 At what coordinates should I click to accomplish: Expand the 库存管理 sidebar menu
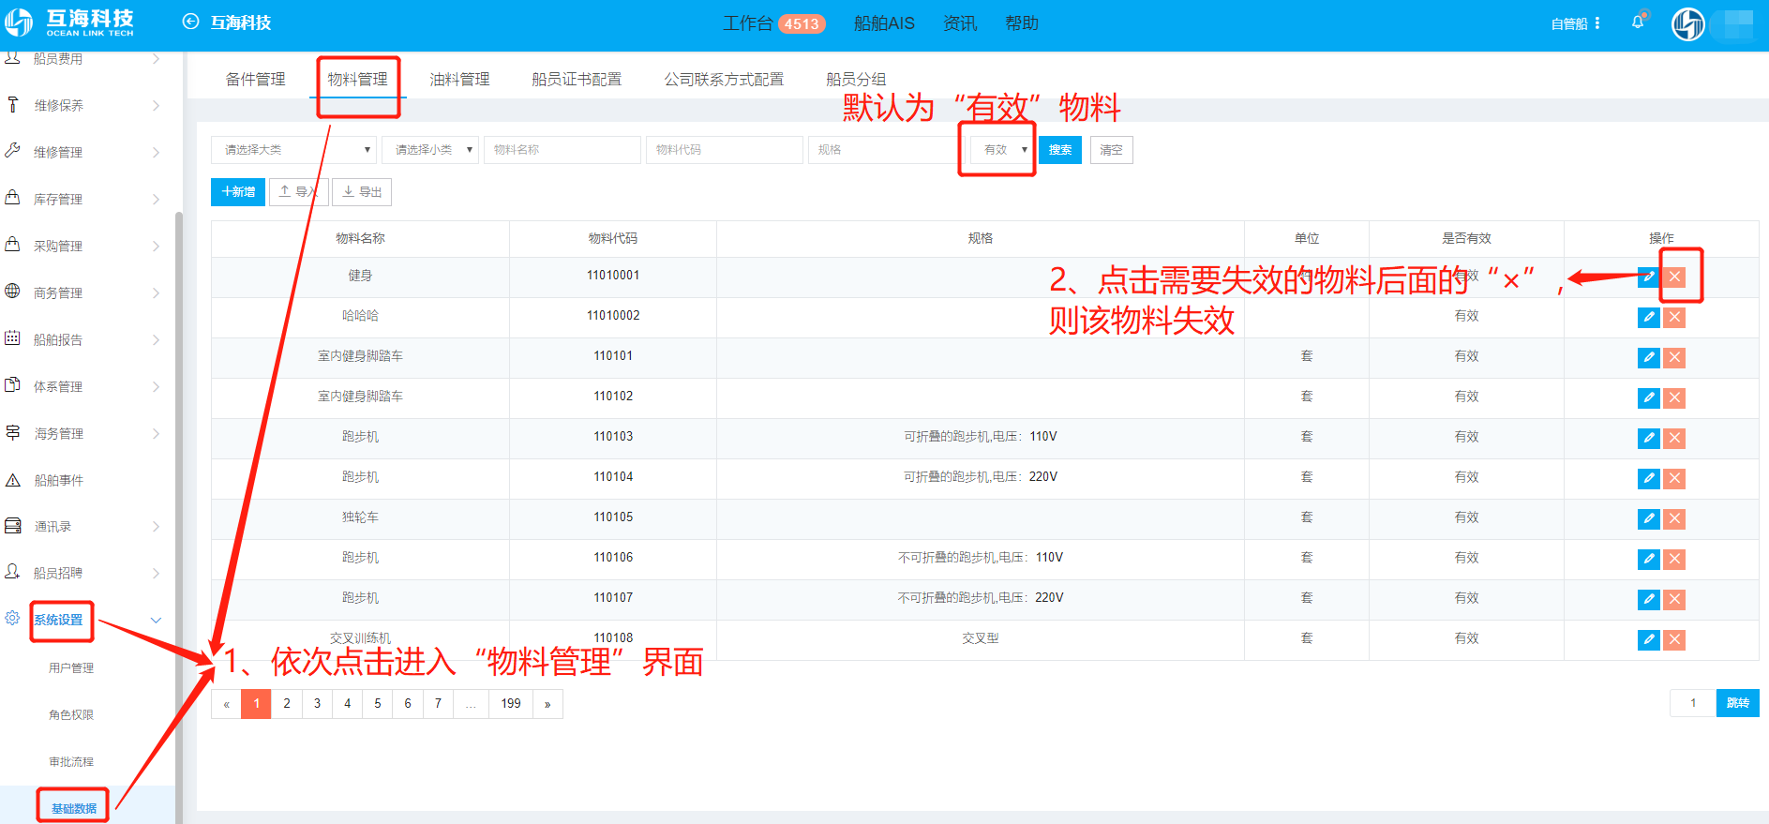click(156, 199)
